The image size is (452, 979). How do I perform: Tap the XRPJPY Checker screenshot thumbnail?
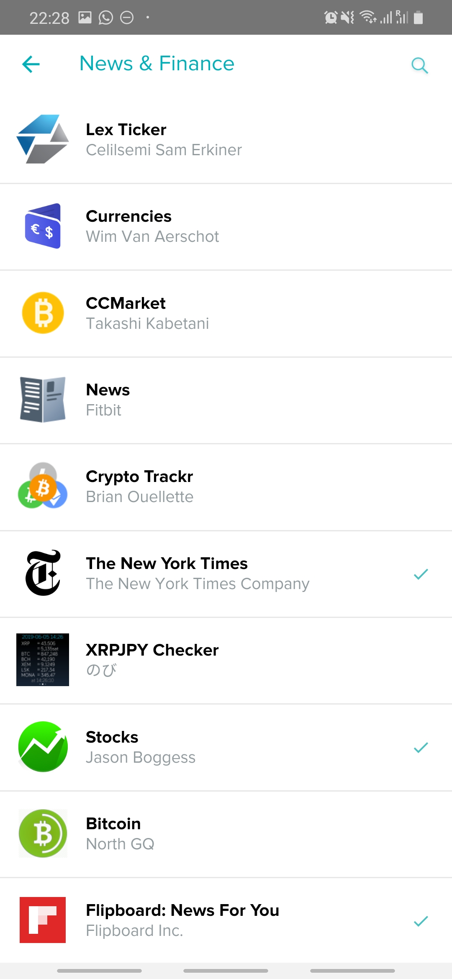click(43, 660)
